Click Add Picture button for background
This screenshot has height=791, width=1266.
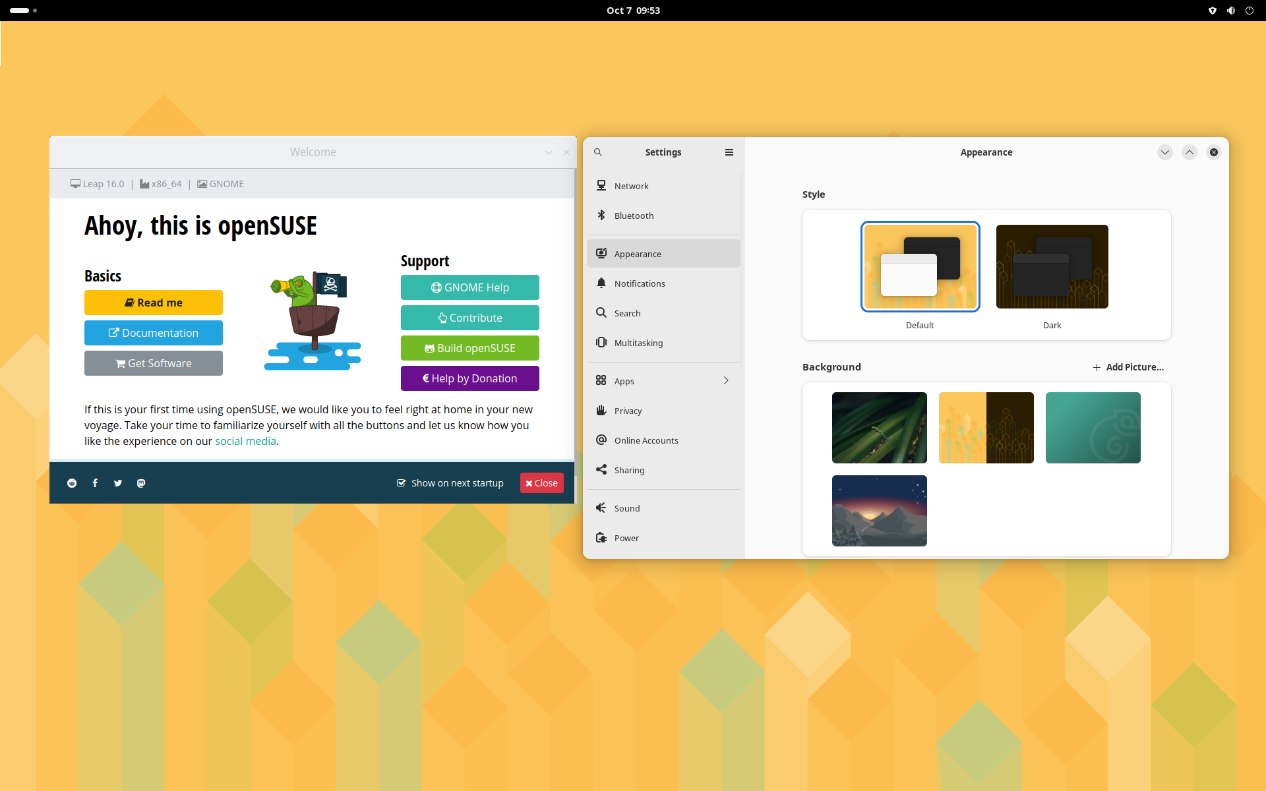pos(1128,366)
